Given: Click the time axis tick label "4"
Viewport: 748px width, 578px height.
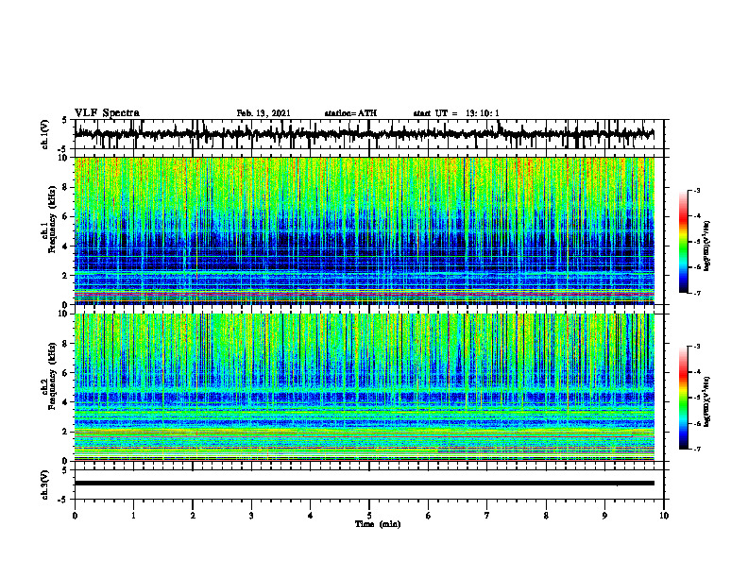Looking at the screenshot, I should coord(311,516).
